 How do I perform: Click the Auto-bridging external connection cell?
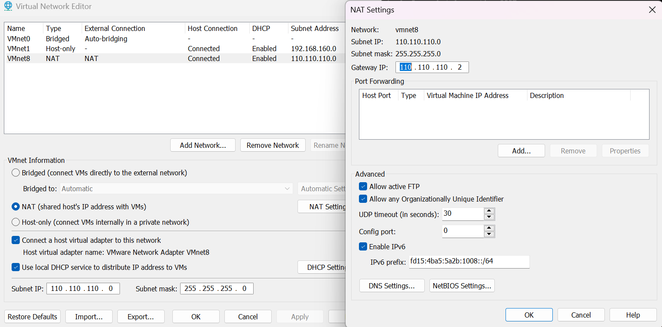click(106, 39)
